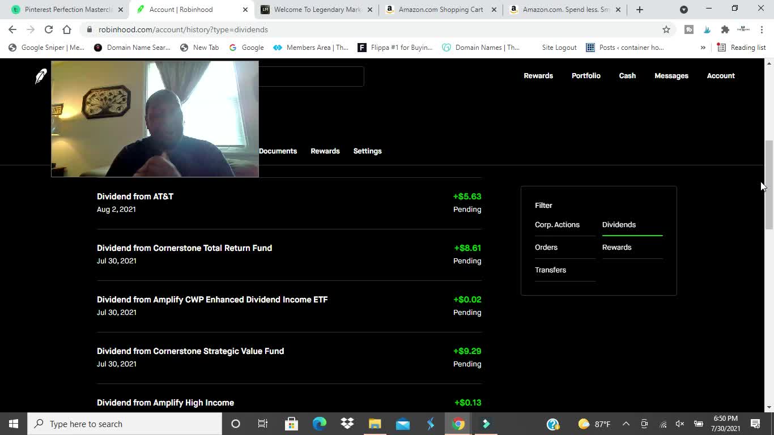Click the Robinhood search field

pos(311,76)
